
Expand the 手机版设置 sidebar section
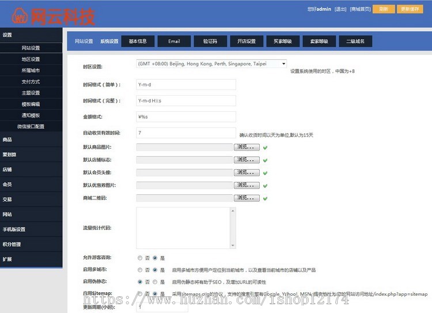[31, 229]
